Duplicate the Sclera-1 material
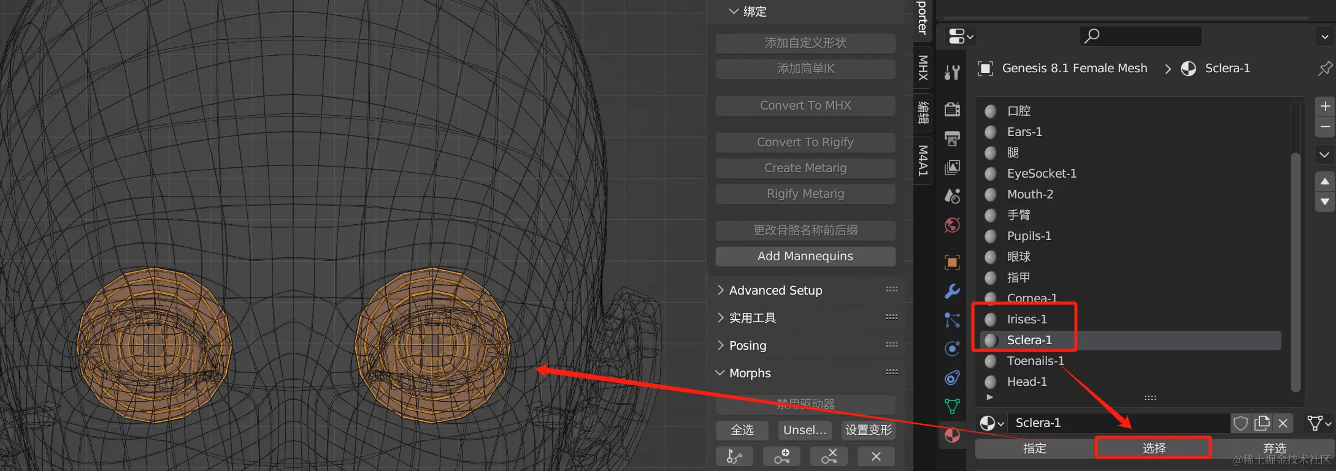The width and height of the screenshot is (1336, 471). pos(1262,423)
